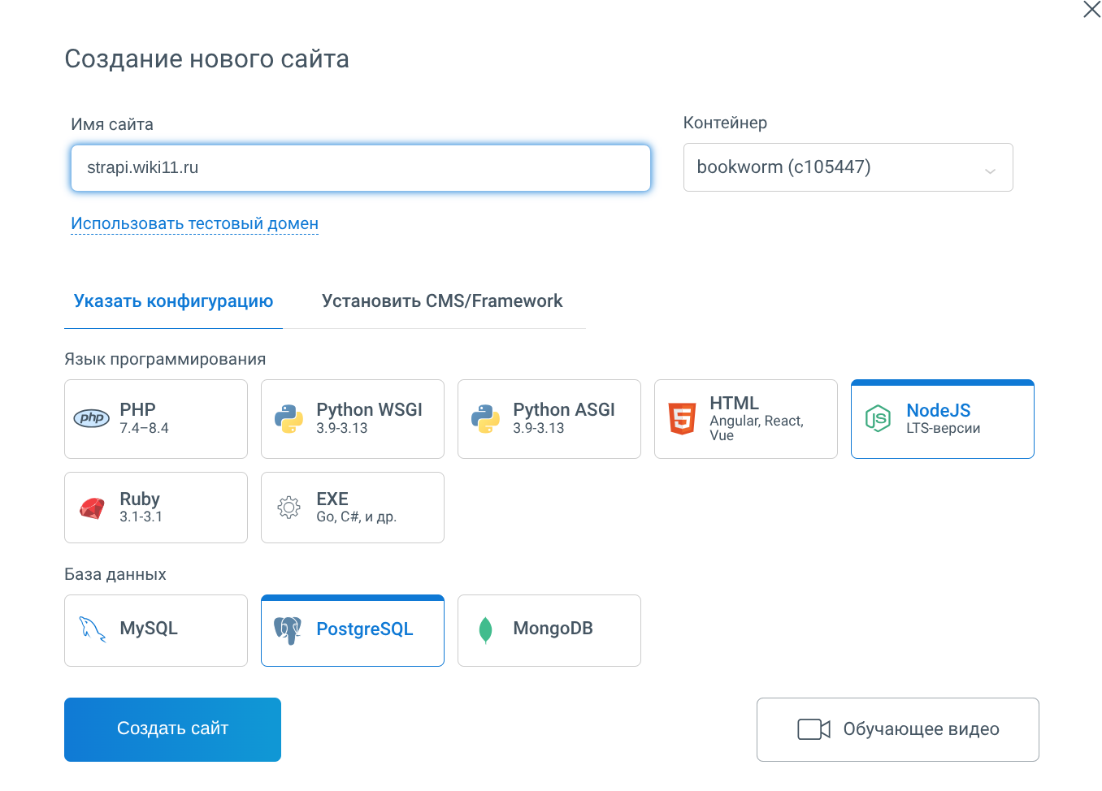This screenshot has width=1102, height=791.
Task: Select MySQL as the database
Action: click(x=156, y=631)
